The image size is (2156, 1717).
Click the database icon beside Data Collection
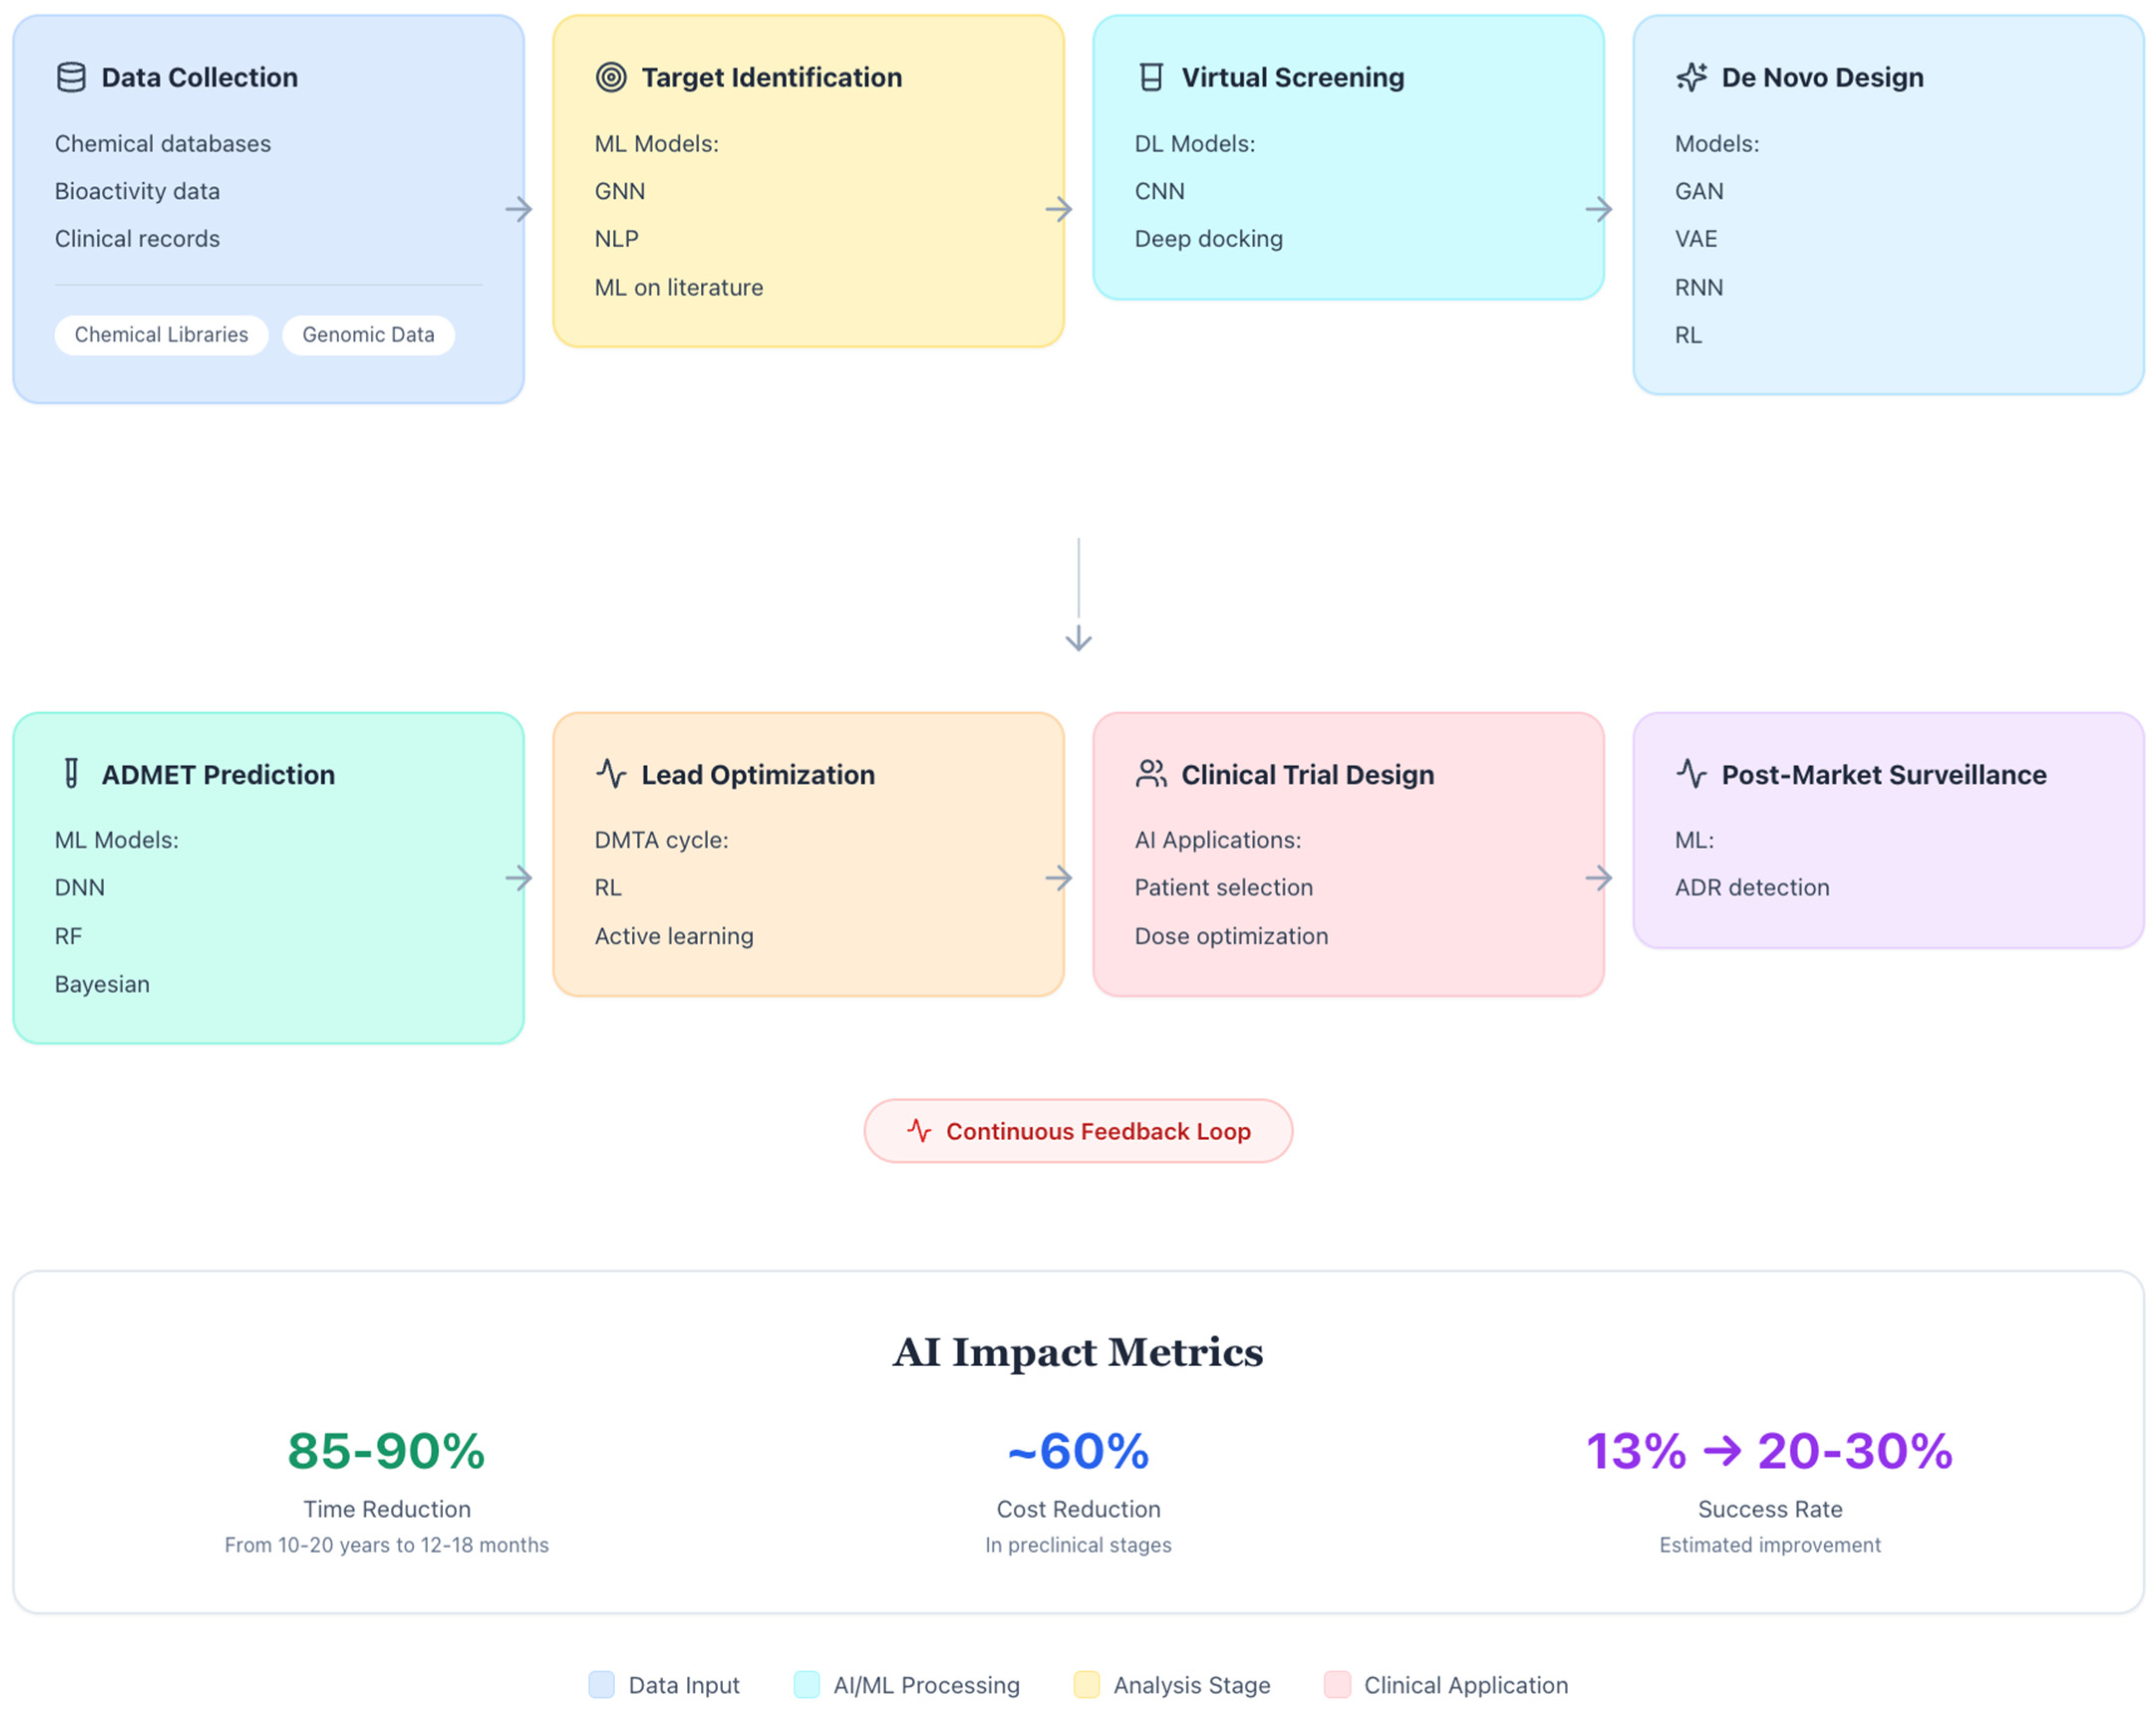pyautogui.click(x=71, y=77)
